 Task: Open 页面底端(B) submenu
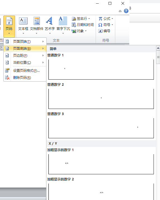click(25, 49)
